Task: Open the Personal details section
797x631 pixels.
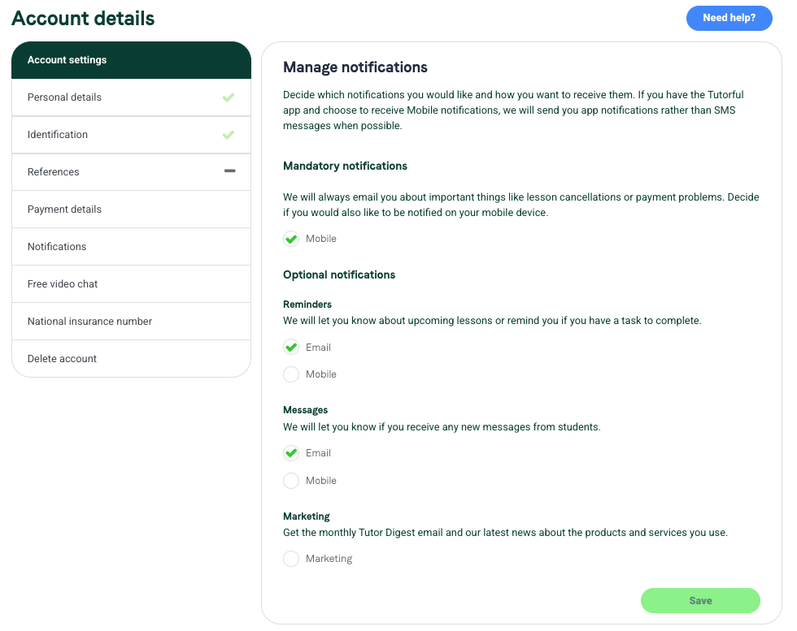Action: tap(131, 97)
